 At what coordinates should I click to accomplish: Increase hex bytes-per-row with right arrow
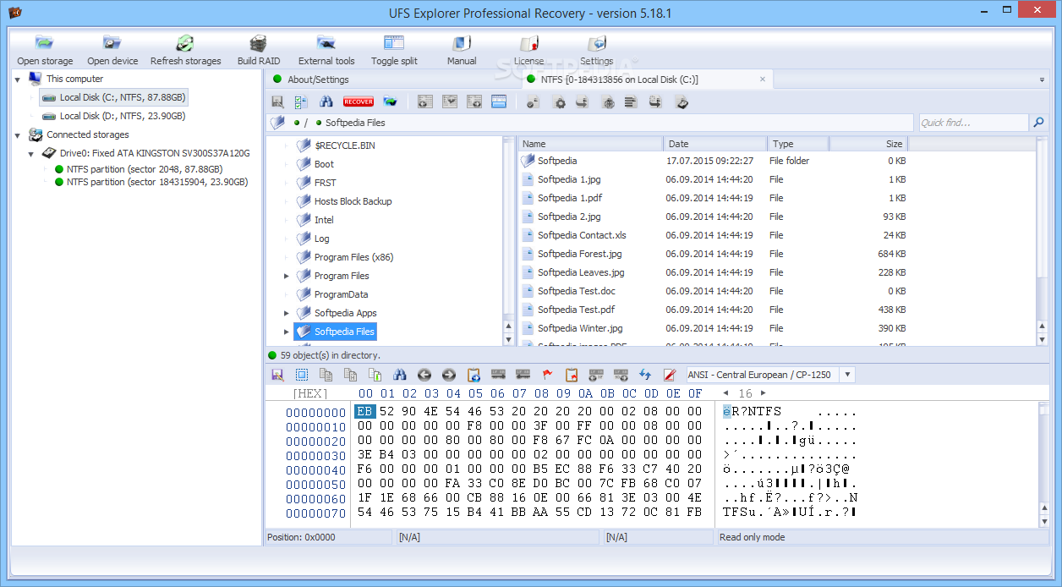click(764, 393)
